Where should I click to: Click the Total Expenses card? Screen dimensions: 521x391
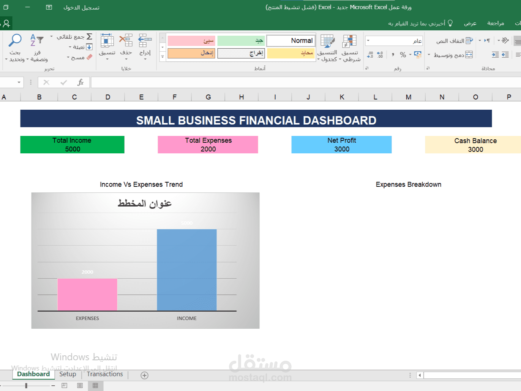208,145
